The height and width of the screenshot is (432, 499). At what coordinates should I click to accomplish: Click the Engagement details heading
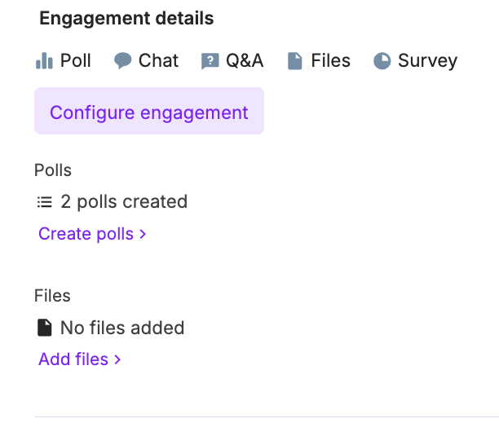click(126, 18)
